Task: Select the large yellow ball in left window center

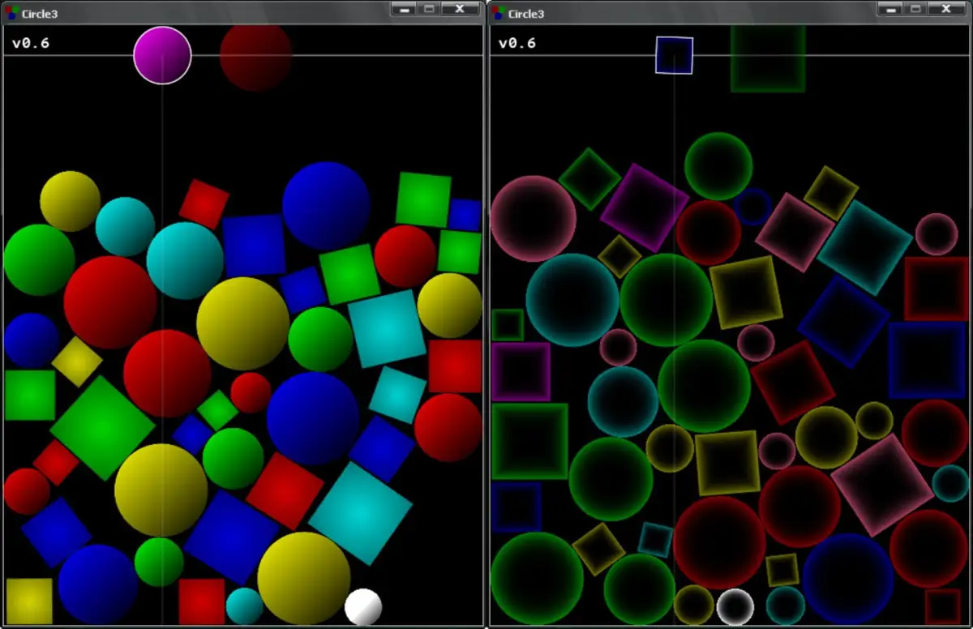Action: point(243,324)
